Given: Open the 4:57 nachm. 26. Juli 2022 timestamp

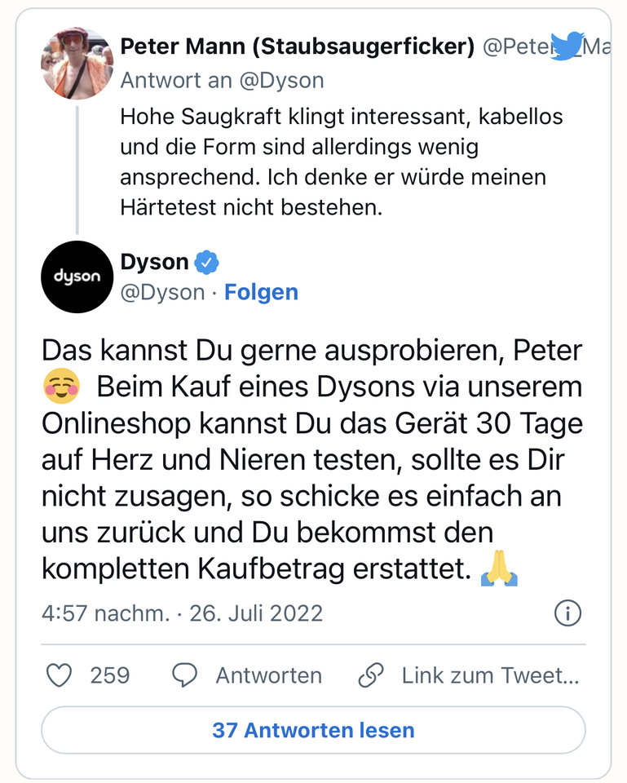Looking at the screenshot, I should click(182, 613).
